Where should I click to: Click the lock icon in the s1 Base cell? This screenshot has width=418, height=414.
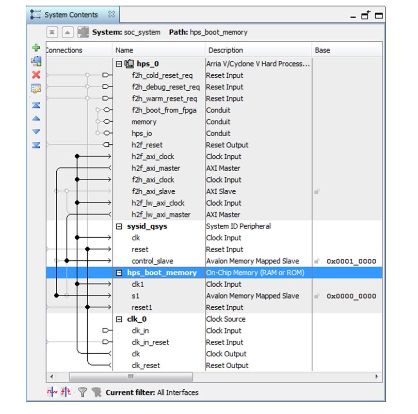pyautogui.click(x=317, y=296)
